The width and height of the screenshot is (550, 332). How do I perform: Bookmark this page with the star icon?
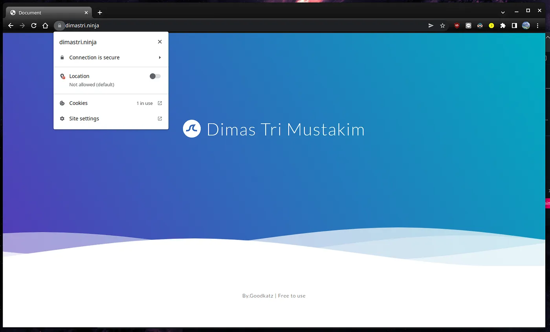443,26
